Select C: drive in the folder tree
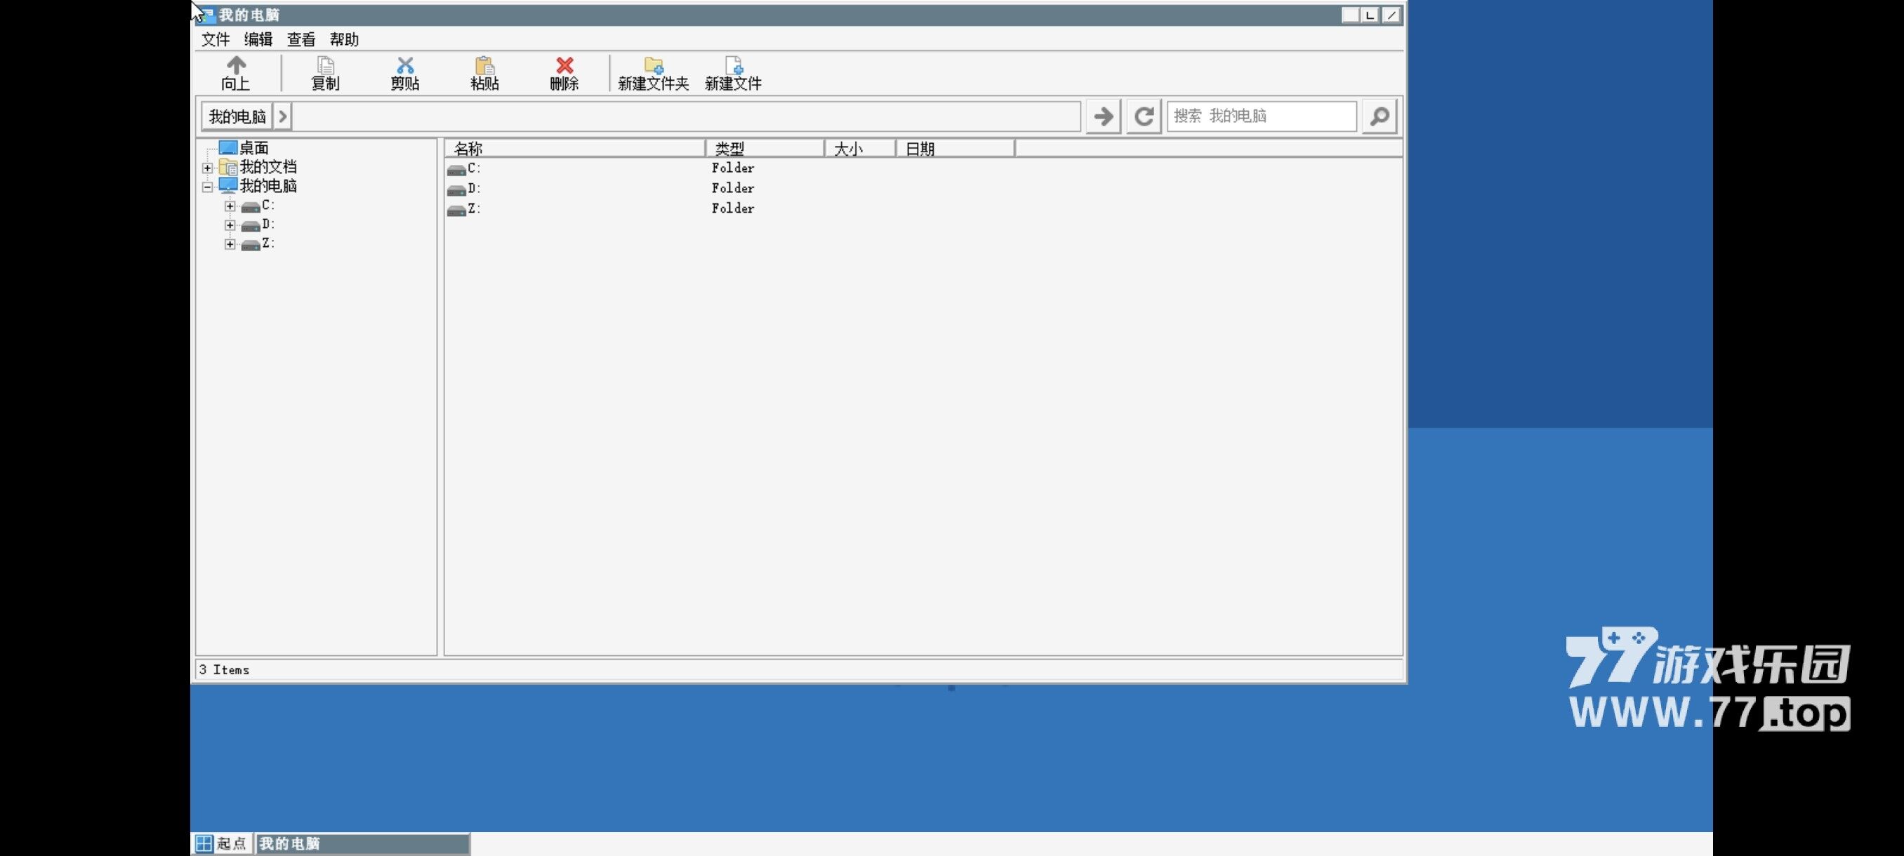Screen dimensions: 1904x856 pos(267,205)
